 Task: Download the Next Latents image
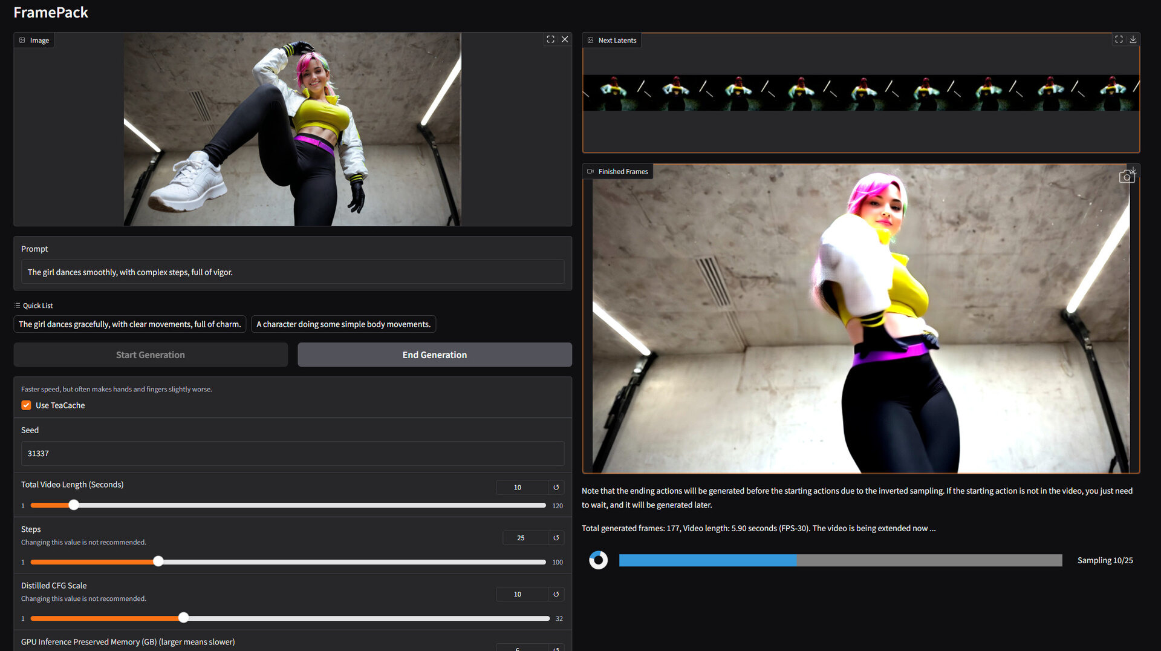coord(1133,39)
